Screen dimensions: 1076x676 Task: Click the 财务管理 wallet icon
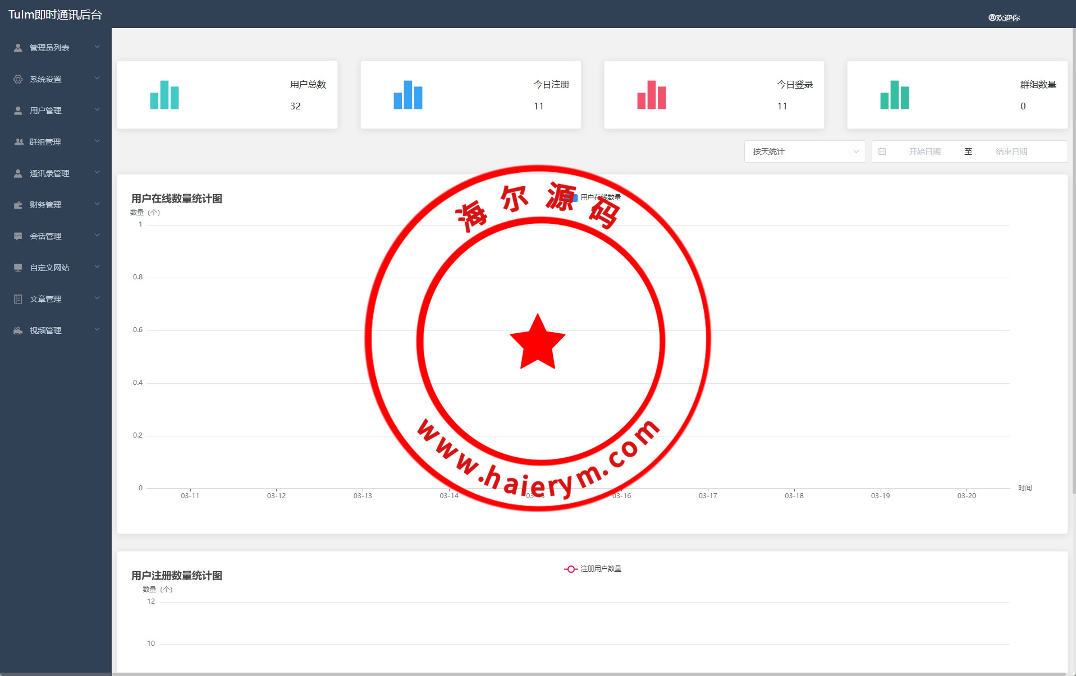pos(18,205)
